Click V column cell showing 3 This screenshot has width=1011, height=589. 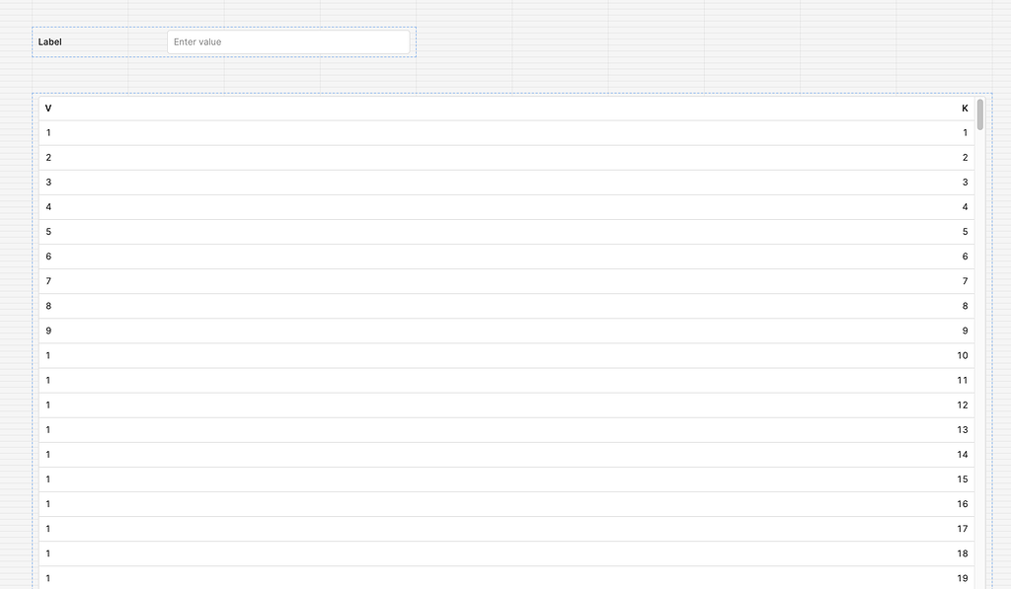tap(48, 183)
